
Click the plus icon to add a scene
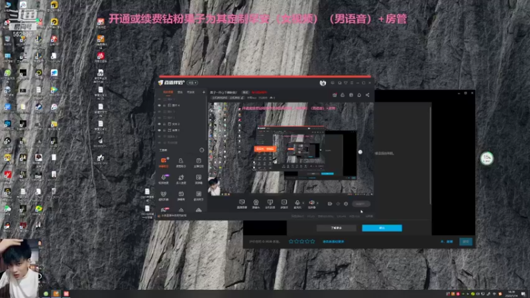tap(203, 92)
